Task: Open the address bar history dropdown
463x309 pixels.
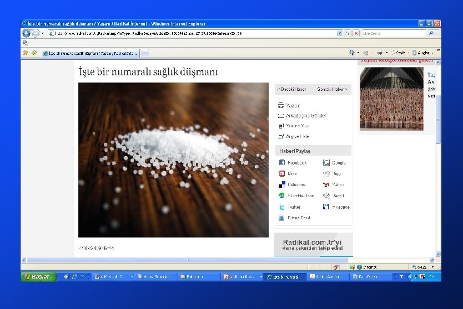Action: click(x=339, y=33)
